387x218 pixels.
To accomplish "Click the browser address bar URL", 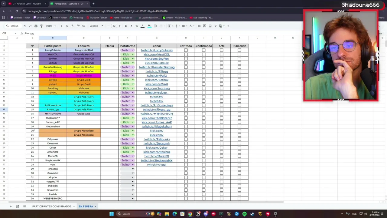I will [x=98, y=11].
